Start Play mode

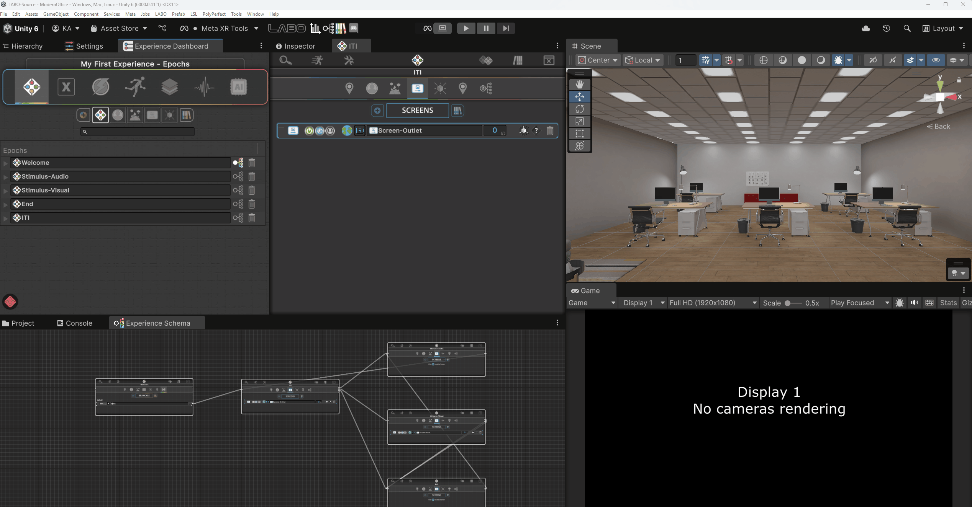coord(466,28)
